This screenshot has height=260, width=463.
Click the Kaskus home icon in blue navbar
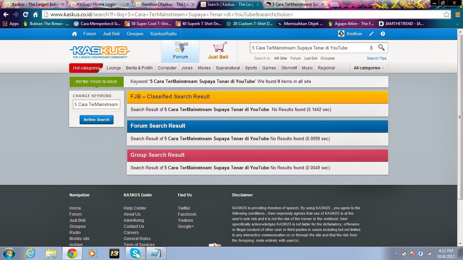click(x=75, y=34)
